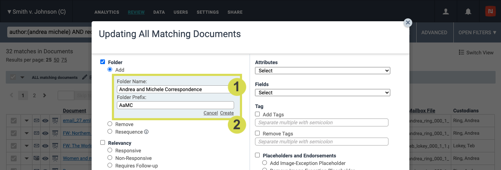Click the email icon in FW: Northern row
This screenshot has height=170, width=501.
[36, 133]
